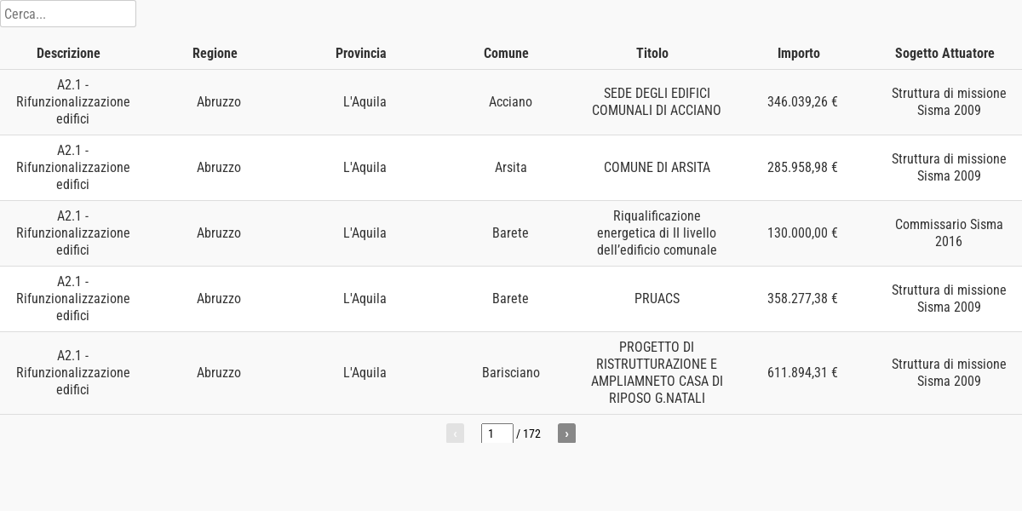Click the previous page arrow
The height and width of the screenshot is (511, 1022).
(x=455, y=433)
